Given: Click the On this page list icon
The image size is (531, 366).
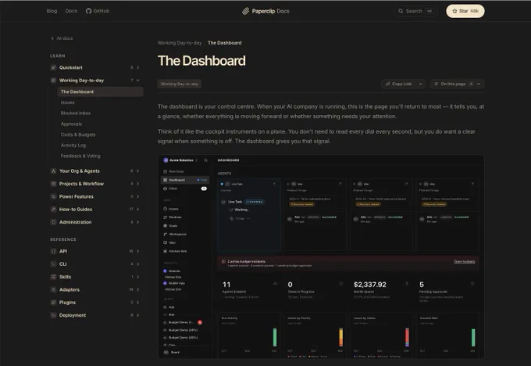Looking at the screenshot, I should pos(437,84).
